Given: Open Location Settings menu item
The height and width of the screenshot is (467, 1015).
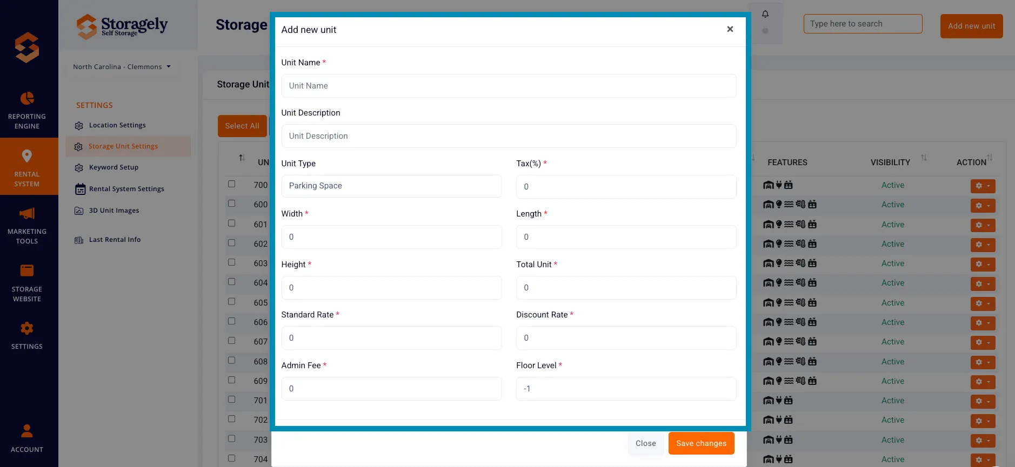Looking at the screenshot, I should coord(117,125).
